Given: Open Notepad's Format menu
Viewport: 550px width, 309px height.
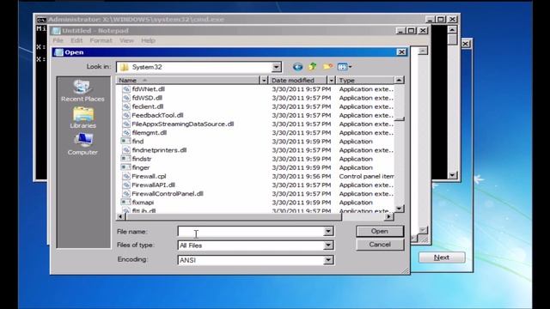Looking at the screenshot, I should click(101, 40).
